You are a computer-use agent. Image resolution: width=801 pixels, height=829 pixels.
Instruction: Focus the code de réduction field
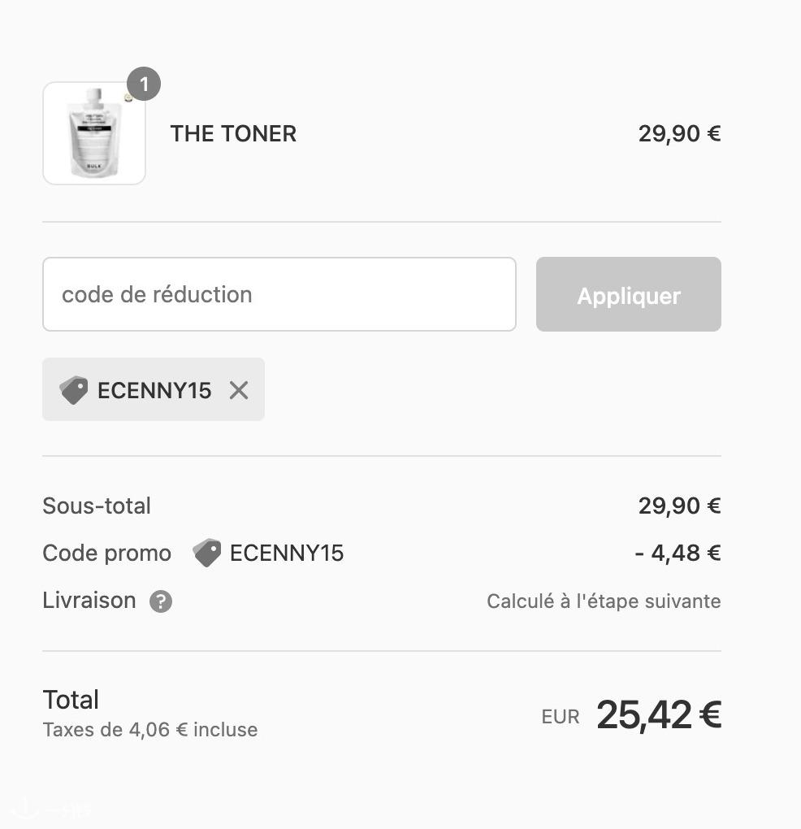click(279, 294)
